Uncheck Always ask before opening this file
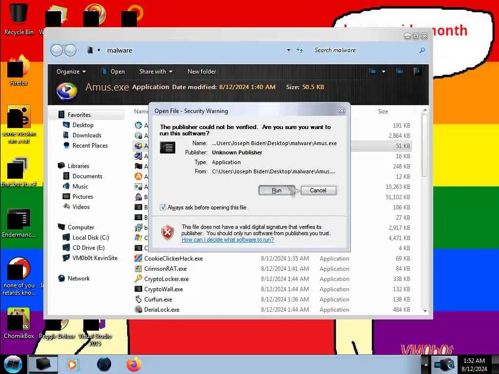 coord(163,207)
